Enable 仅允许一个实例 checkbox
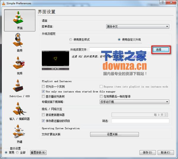178x159 pixels. (43, 86)
